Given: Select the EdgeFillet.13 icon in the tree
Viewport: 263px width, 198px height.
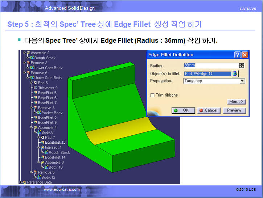Looking at the screenshot, I should (43, 142).
